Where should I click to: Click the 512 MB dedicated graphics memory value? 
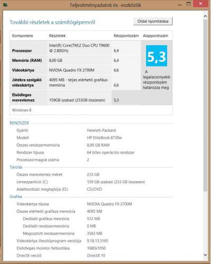93,219
